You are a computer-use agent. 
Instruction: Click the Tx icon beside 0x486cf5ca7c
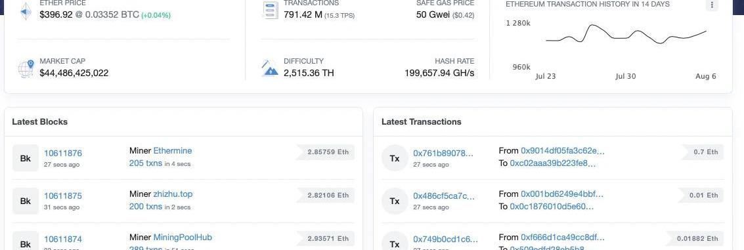tap(395, 201)
